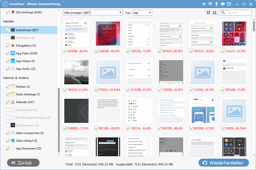
Task: Click the Fotogalerie flower icon
Action: click(x=13, y=46)
